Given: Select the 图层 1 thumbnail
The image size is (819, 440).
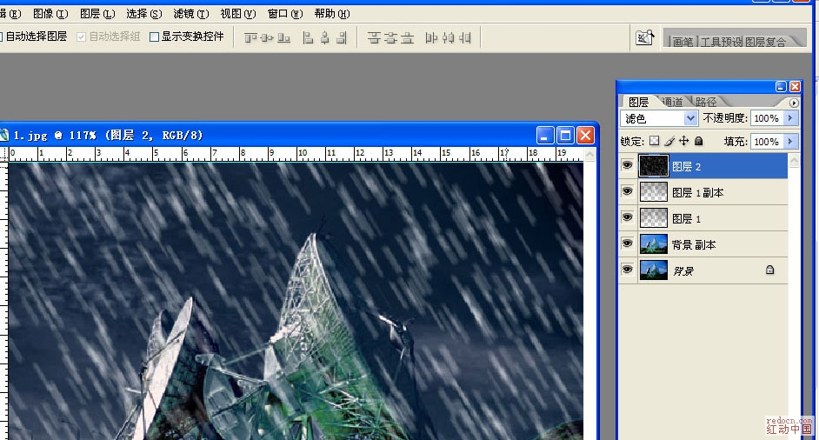Looking at the screenshot, I should [x=654, y=218].
